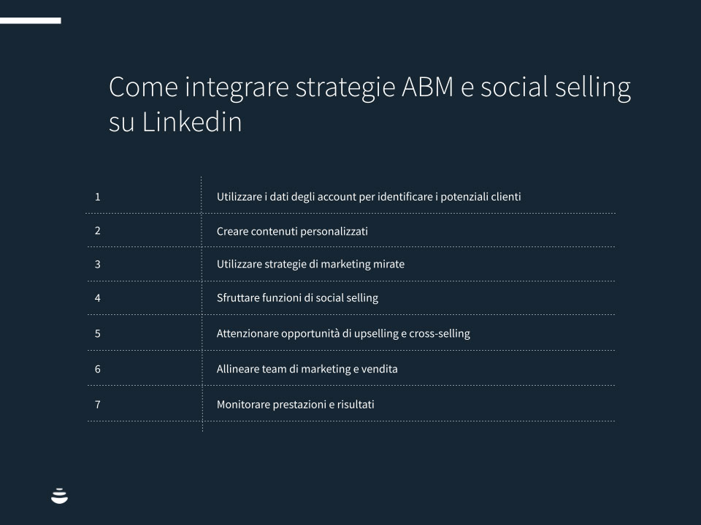Click the white accent bar at top-left

coord(30,20)
